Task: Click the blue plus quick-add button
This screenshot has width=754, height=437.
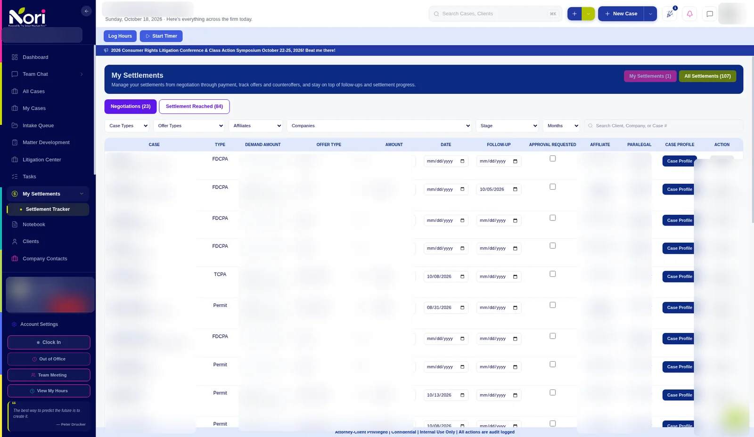Action: pos(574,14)
